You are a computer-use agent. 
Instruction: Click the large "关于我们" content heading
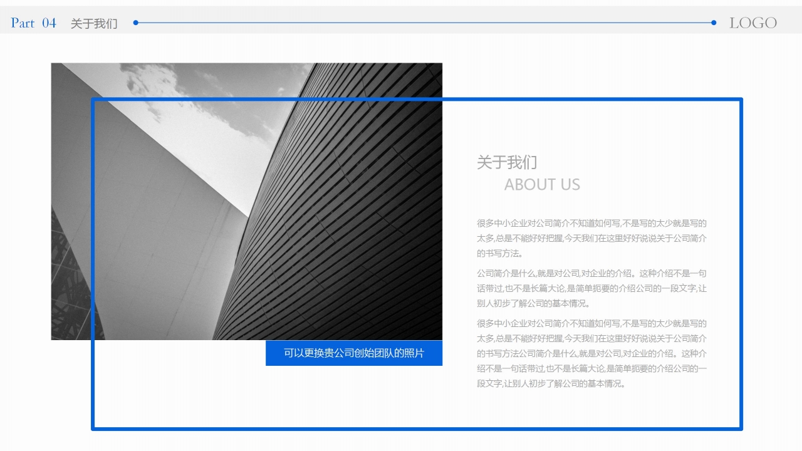coord(506,163)
